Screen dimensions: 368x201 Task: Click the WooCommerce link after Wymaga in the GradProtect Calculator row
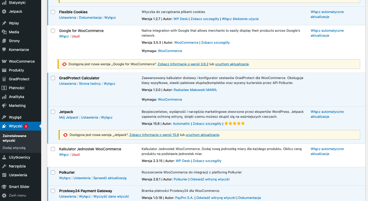click(x=170, y=100)
